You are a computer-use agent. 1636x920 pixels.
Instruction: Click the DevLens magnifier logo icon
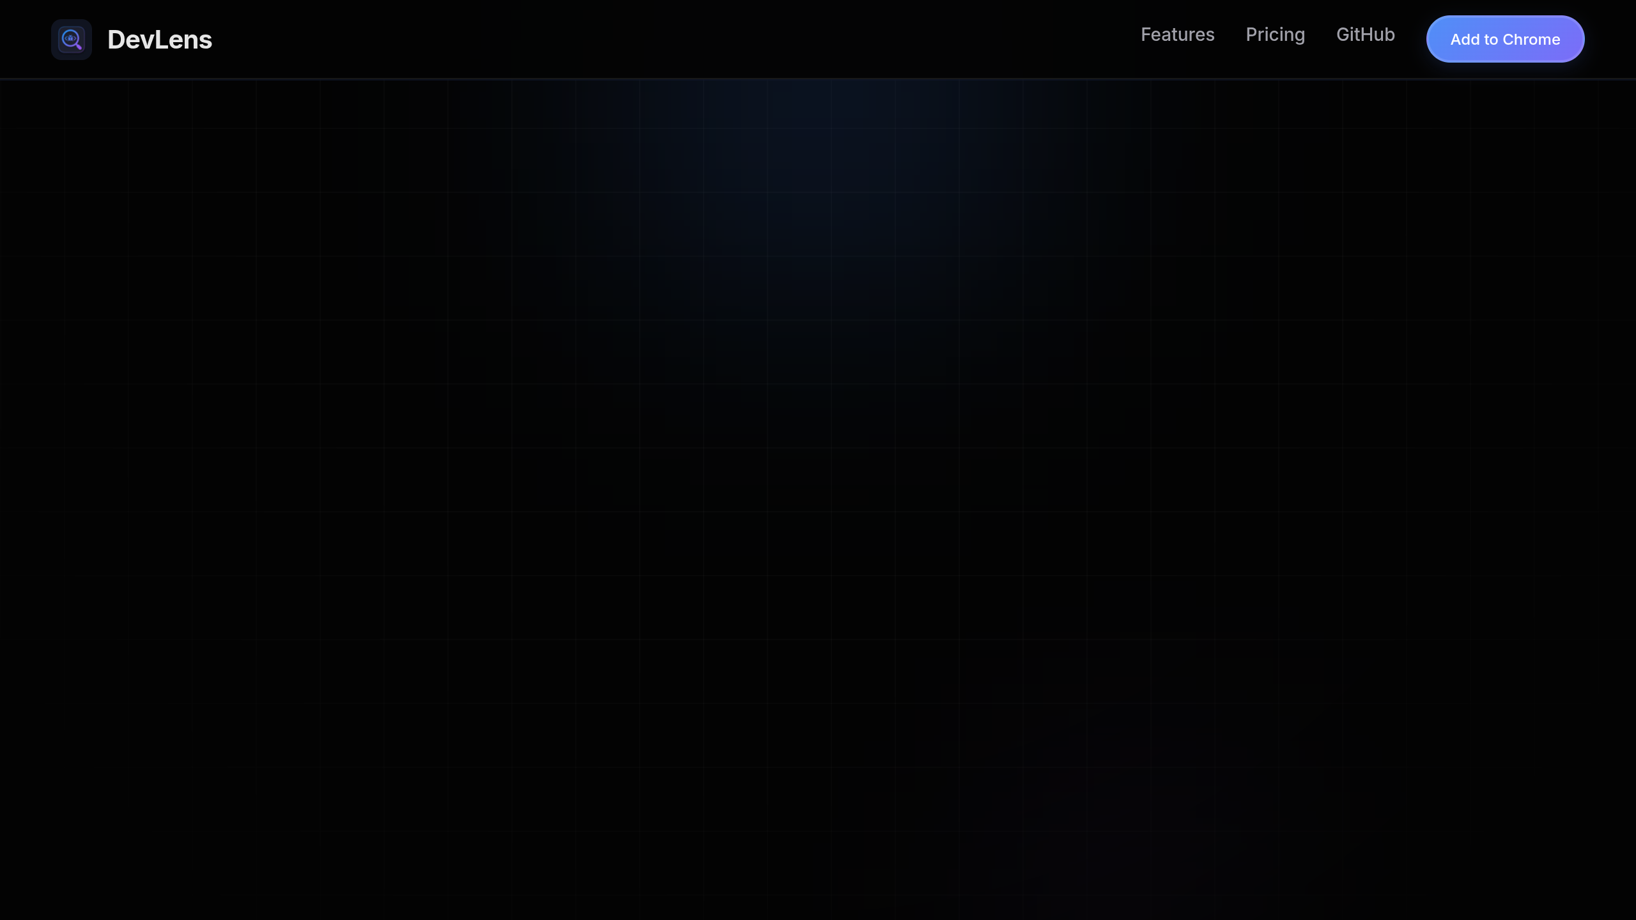72,40
